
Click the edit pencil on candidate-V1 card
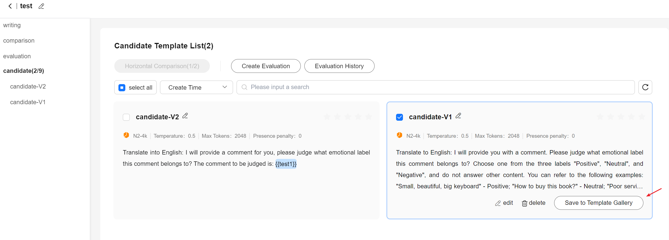point(504,203)
